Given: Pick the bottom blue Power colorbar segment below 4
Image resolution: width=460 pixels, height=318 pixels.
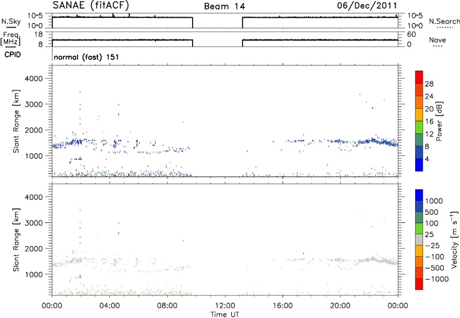Looking at the screenshot, I should coord(419,165).
